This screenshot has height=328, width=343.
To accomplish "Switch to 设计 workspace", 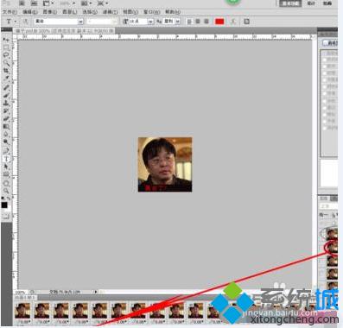I will 311,3.
